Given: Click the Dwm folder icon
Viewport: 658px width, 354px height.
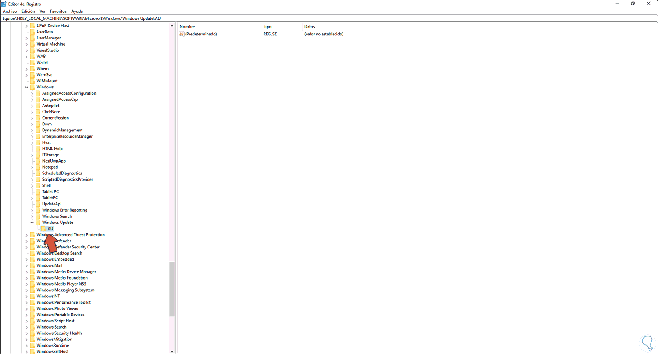Looking at the screenshot, I should 38,124.
